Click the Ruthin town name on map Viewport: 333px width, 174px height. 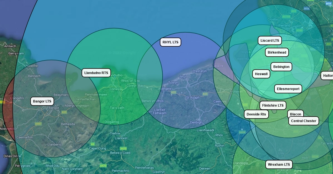[x=219, y=146]
